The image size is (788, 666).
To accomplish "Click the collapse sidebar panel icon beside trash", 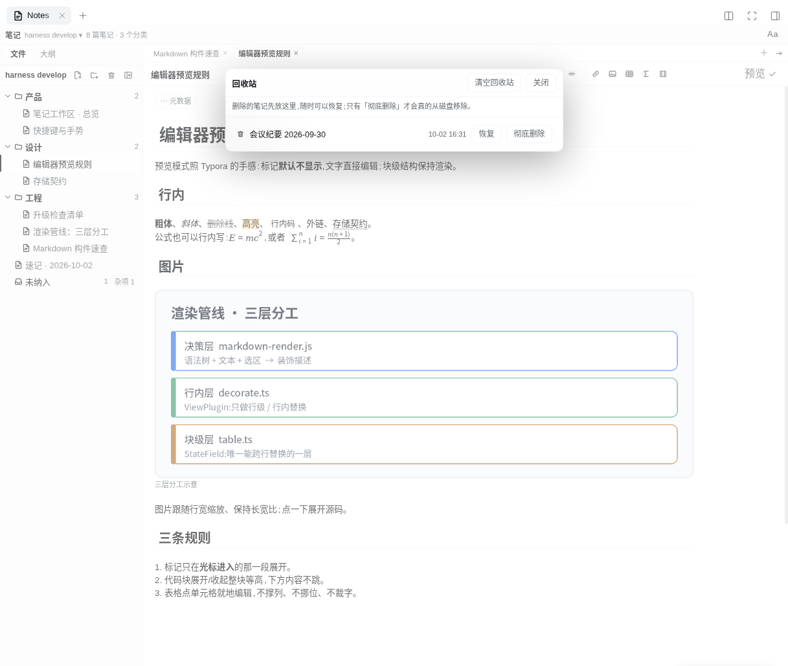I will tap(128, 75).
